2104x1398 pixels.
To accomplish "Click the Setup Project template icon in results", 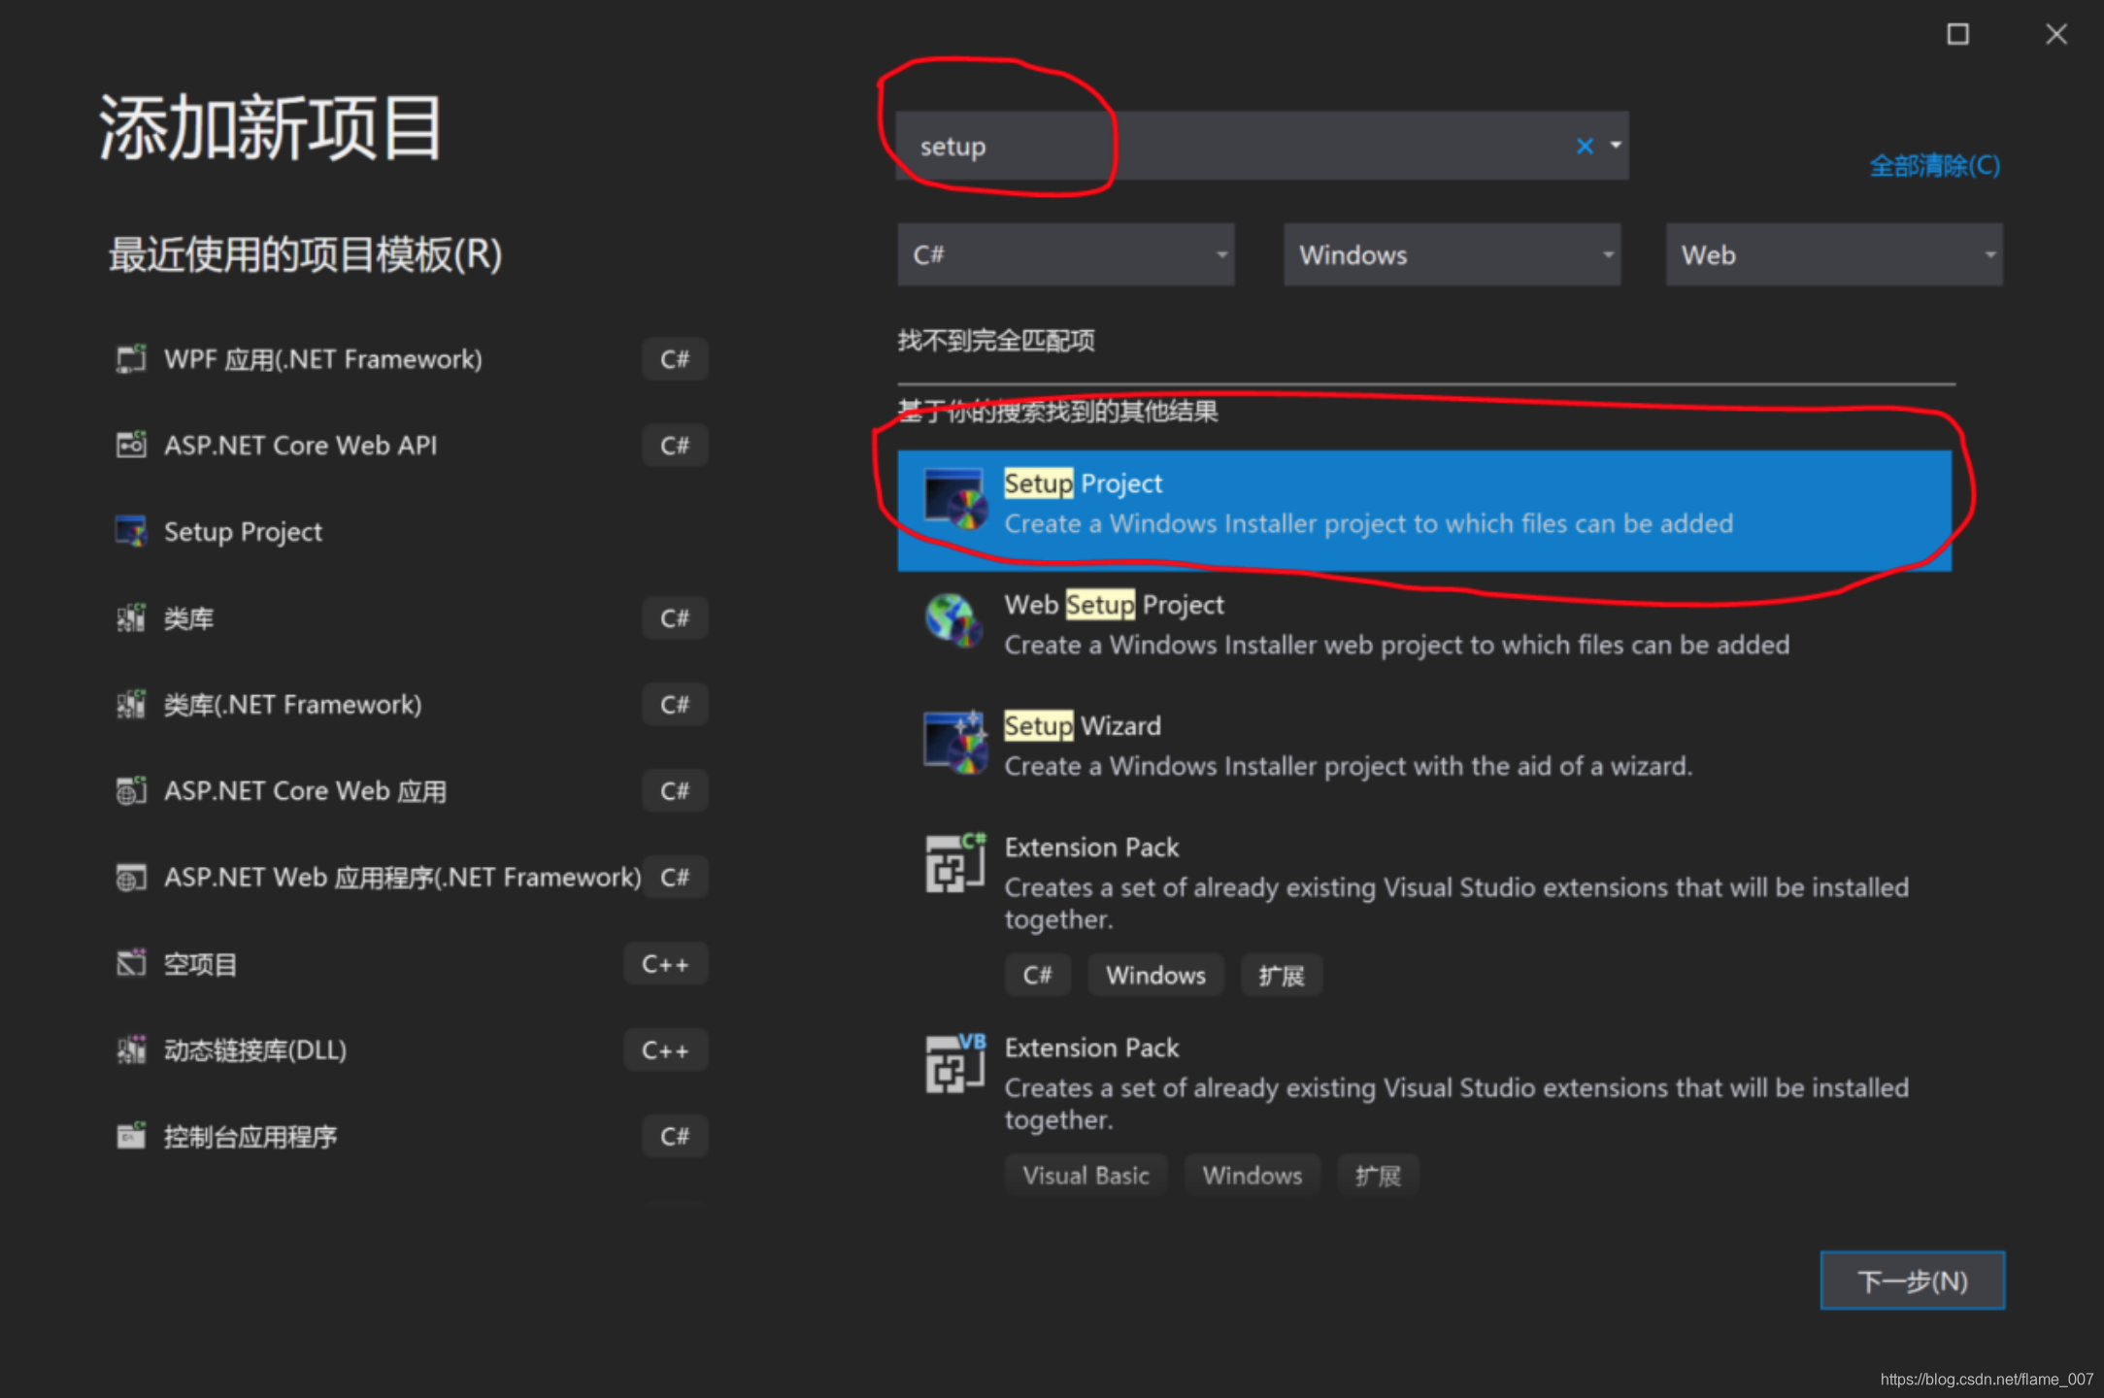I will point(955,499).
